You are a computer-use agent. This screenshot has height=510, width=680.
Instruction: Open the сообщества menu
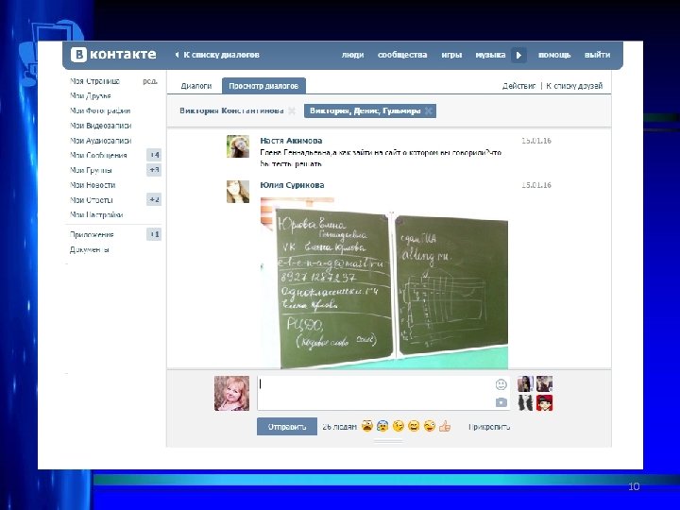pos(402,55)
